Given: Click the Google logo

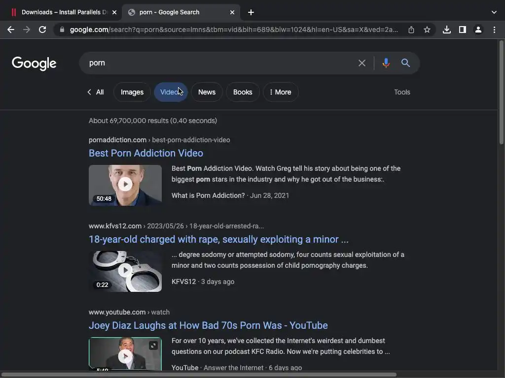Looking at the screenshot, I should click(x=34, y=63).
